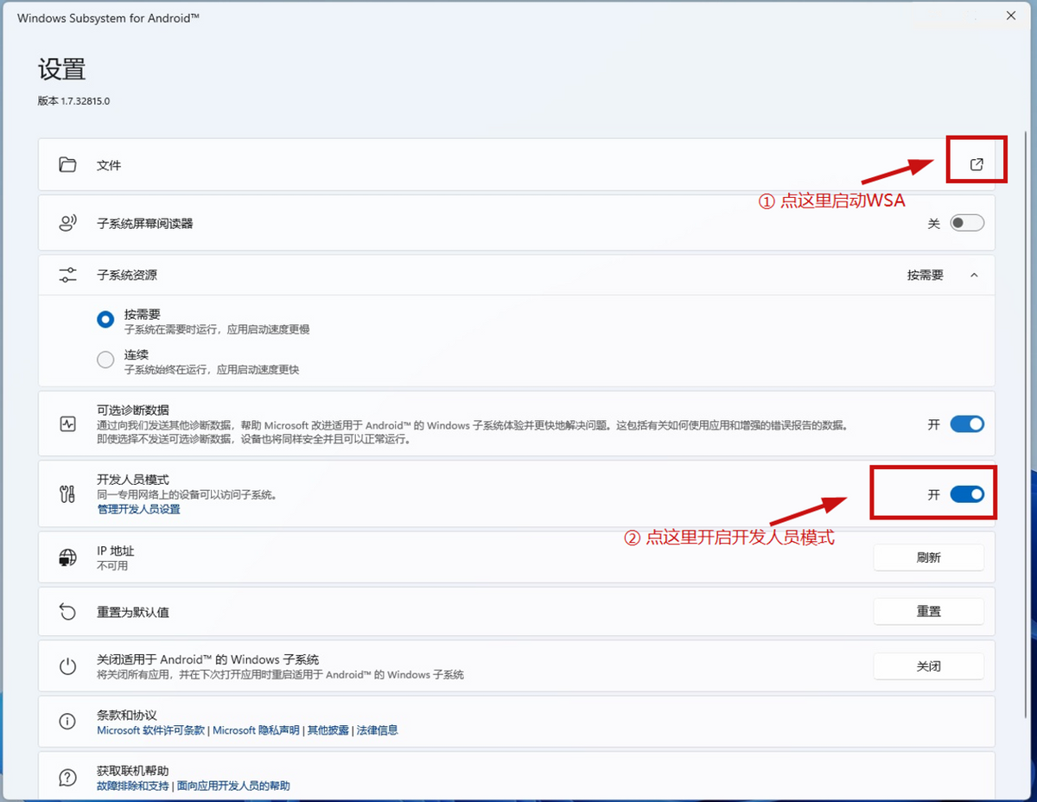Click the 重置 button to restore defaults

click(x=928, y=611)
